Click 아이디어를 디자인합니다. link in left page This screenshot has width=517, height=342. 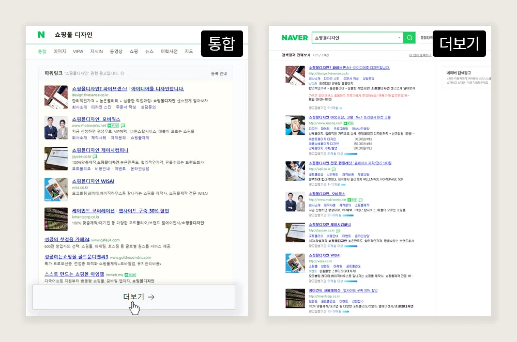[158, 89]
